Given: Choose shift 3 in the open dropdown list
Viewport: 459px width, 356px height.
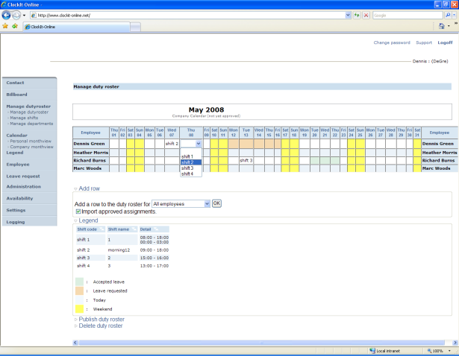Looking at the screenshot, I should click(187, 168).
